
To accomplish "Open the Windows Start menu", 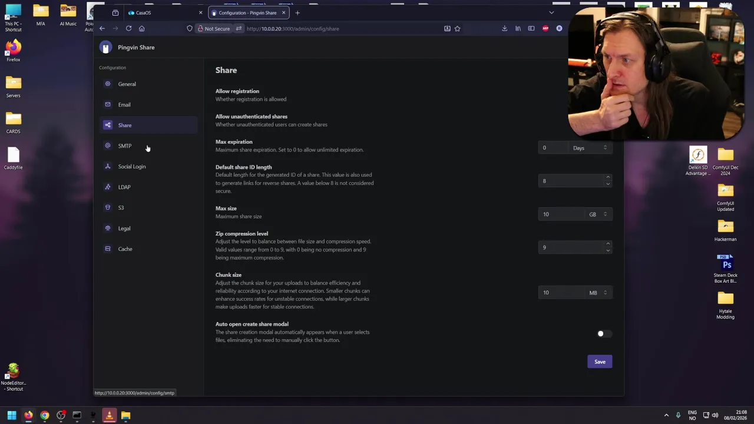I will point(12,415).
